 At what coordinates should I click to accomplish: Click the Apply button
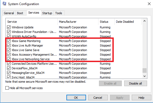pos(120,98)
